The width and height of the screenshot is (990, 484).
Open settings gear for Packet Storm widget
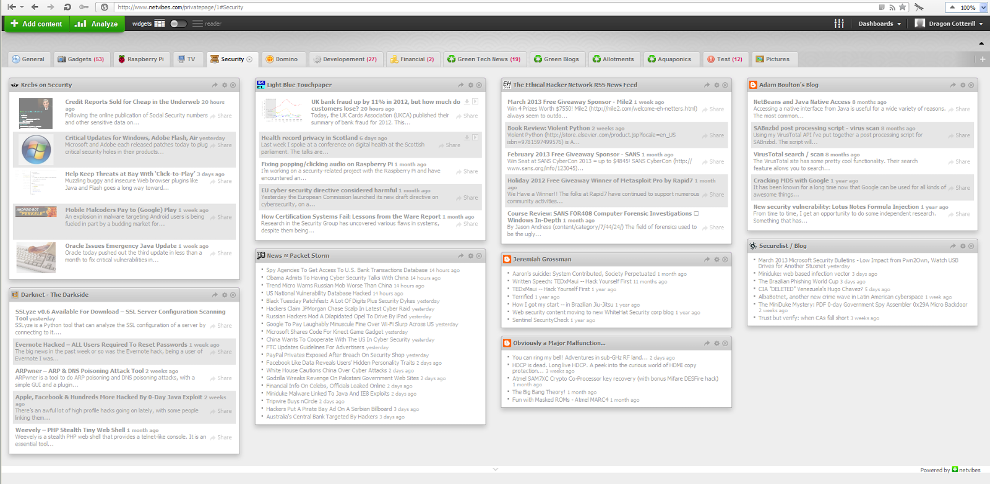(470, 256)
